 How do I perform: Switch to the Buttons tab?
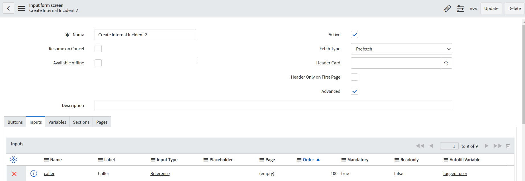coord(15,122)
